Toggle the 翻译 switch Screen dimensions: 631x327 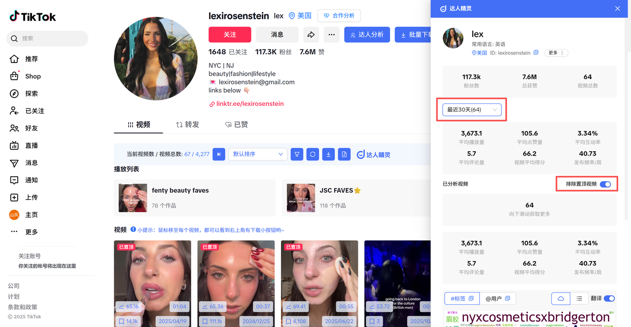(609, 298)
